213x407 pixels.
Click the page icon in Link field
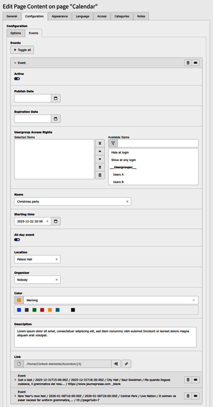[19, 364]
